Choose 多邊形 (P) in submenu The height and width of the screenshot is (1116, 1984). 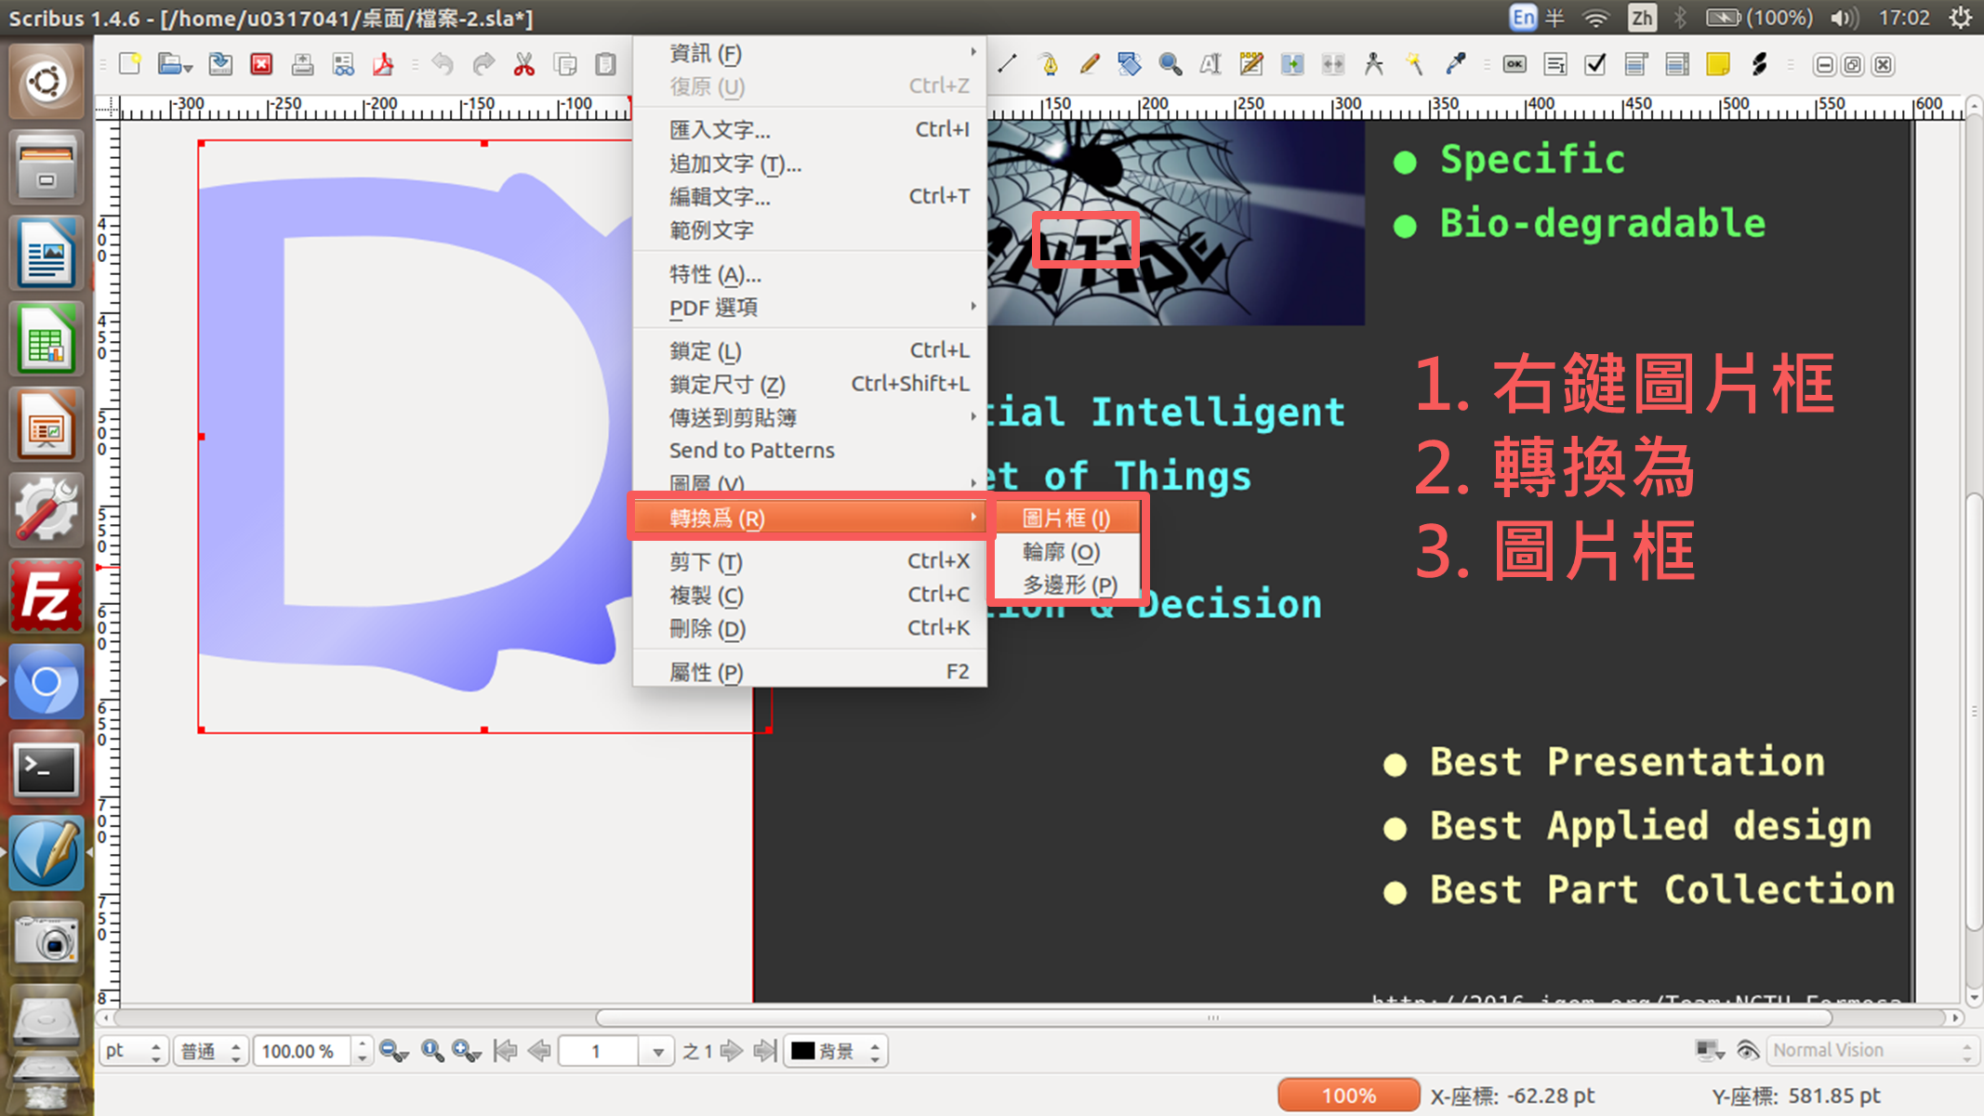[1067, 584]
